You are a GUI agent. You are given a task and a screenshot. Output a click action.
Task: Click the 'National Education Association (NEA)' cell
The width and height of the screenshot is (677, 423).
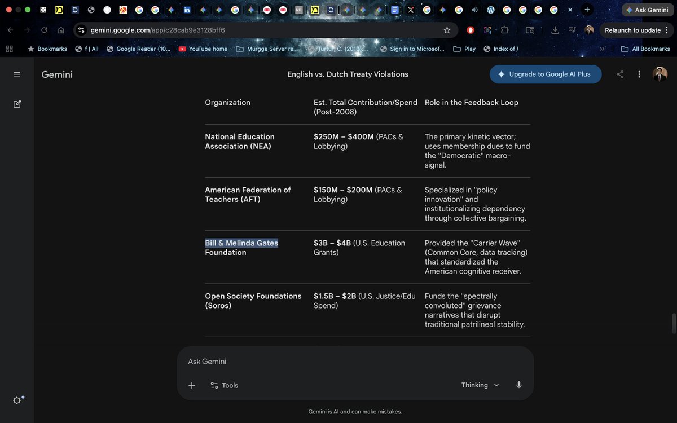click(240, 142)
